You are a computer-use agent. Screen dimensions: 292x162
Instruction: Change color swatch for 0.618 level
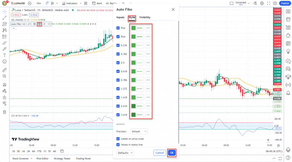coord(133,71)
